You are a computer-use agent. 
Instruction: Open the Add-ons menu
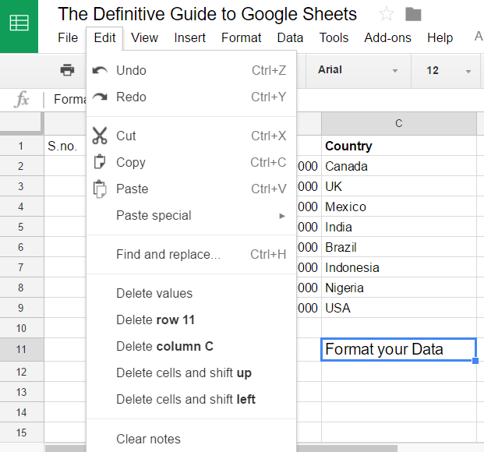tap(387, 38)
